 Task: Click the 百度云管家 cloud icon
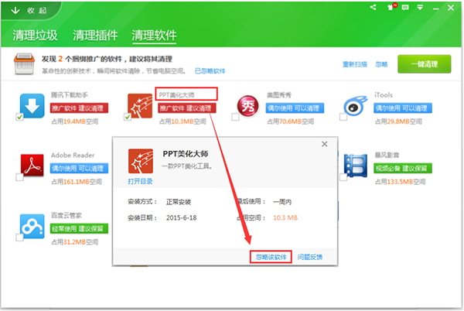[31, 224]
